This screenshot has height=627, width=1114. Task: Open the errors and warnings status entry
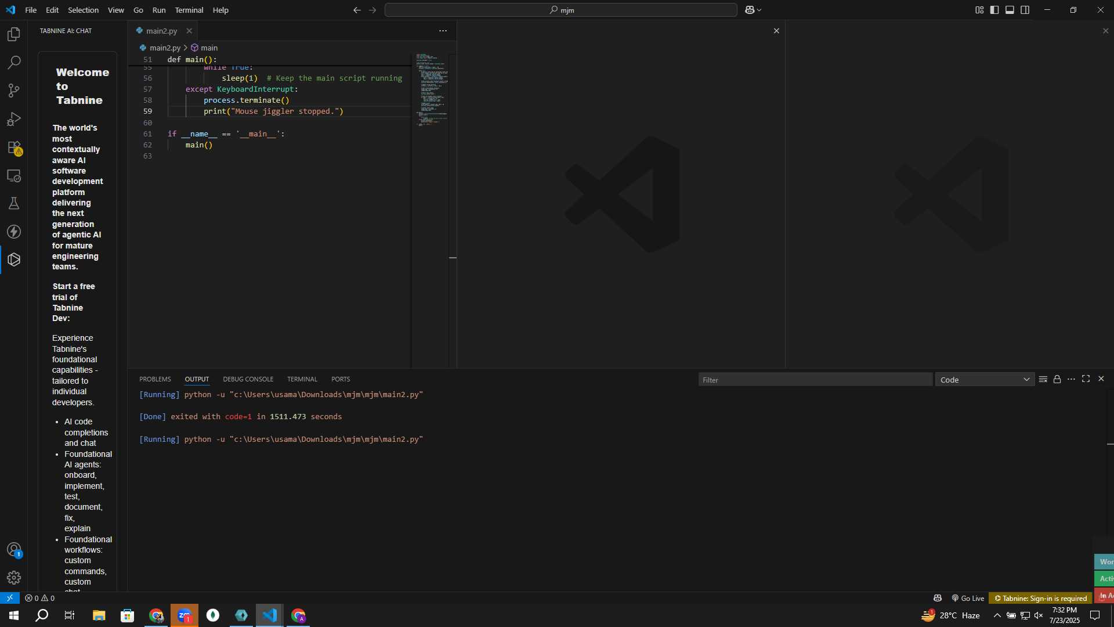[40, 598]
